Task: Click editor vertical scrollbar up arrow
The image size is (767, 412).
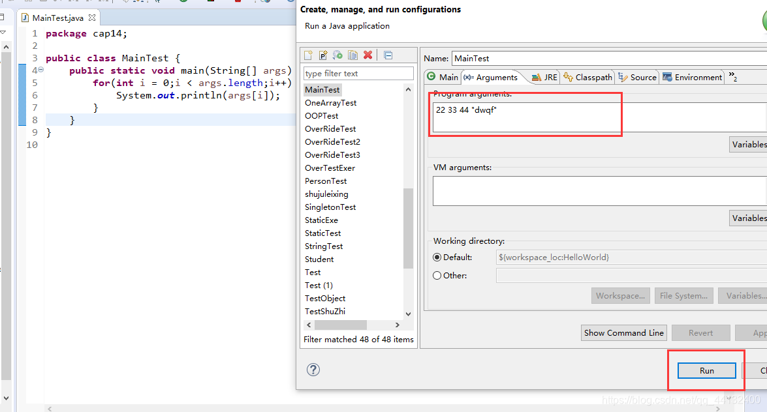Action: [6, 47]
